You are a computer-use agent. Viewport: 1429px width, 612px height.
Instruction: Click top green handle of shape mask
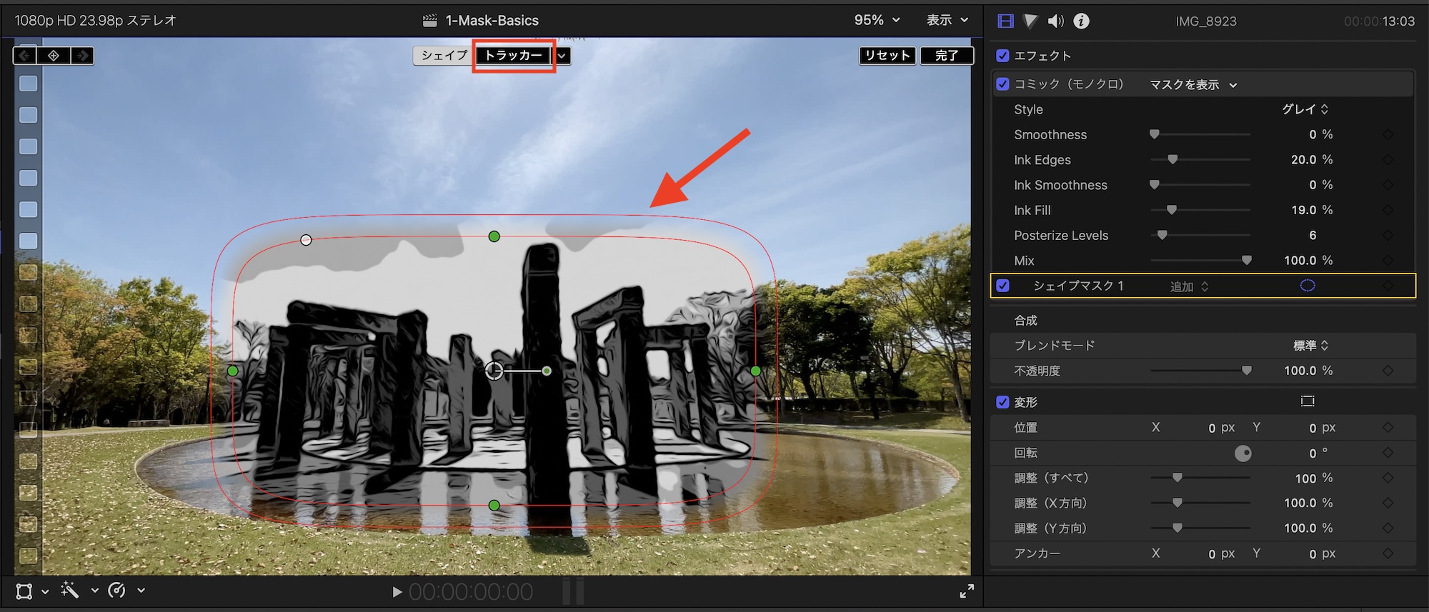[x=494, y=236]
